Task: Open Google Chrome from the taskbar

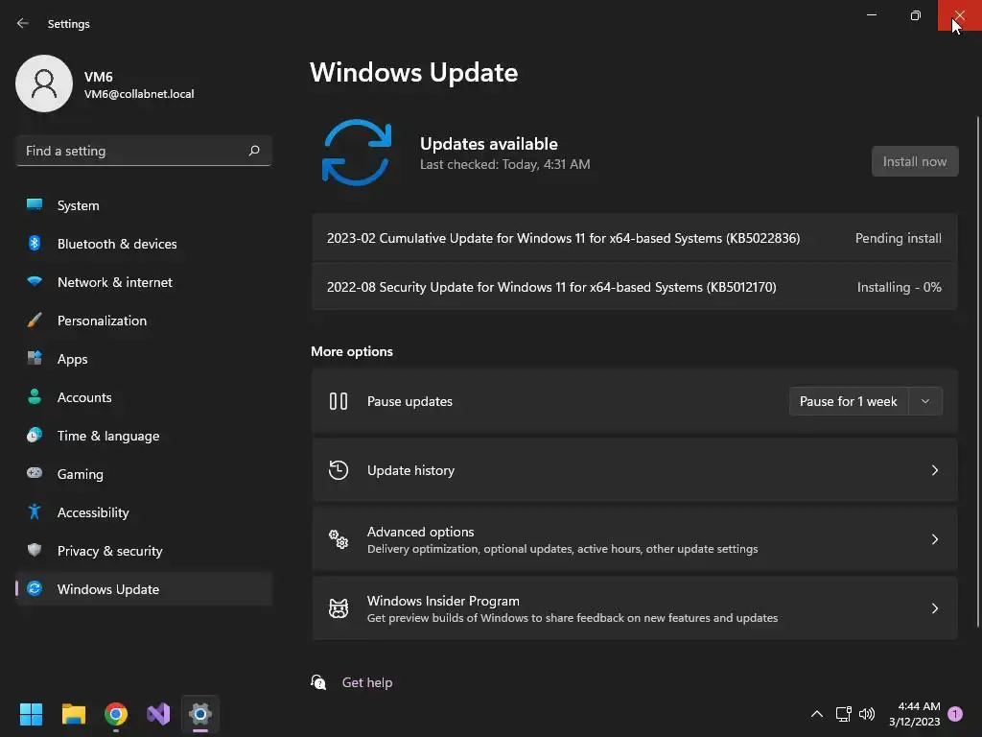Action: (x=116, y=714)
